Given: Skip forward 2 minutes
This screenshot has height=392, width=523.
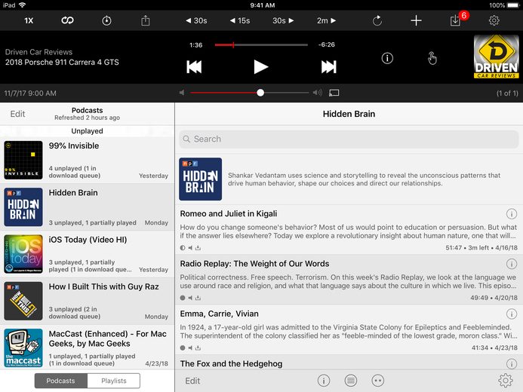Looking at the screenshot, I should (326, 20).
